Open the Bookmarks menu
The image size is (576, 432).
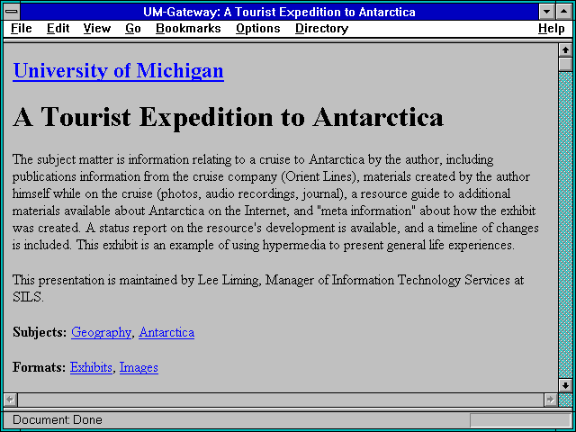click(188, 29)
